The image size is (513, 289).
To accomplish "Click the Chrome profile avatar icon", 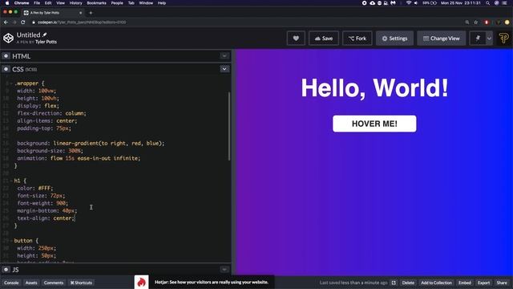I will [507, 22].
